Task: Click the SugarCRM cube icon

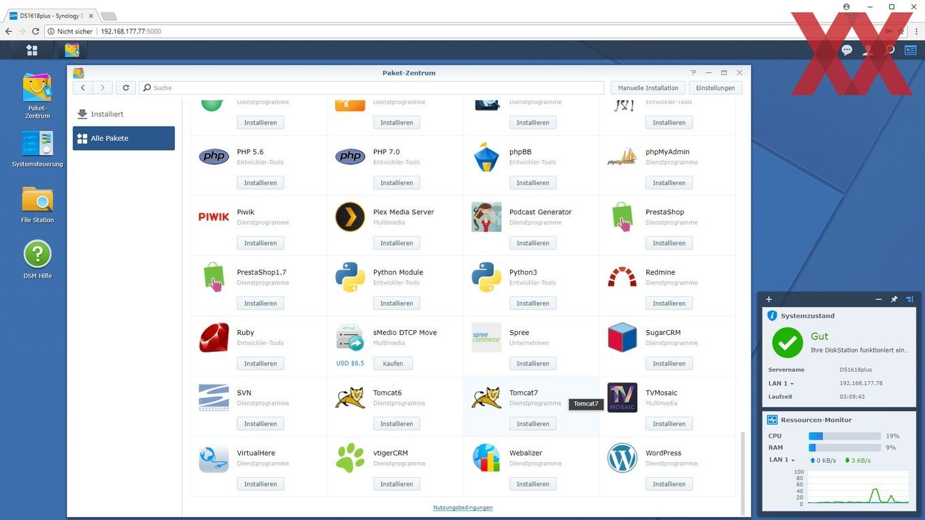Action: (x=622, y=338)
